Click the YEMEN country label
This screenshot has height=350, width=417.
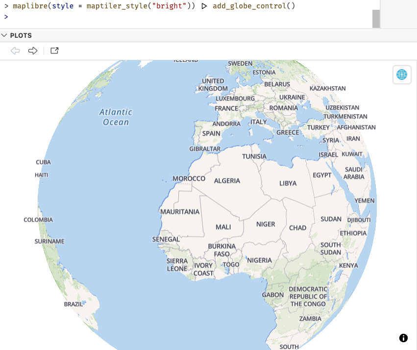point(365,201)
